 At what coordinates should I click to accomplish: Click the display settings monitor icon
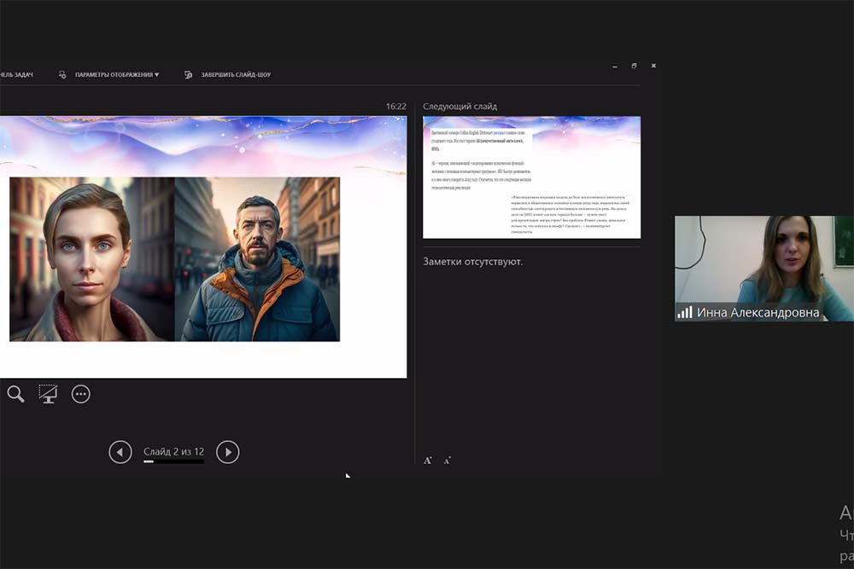click(x=62, y=75)
